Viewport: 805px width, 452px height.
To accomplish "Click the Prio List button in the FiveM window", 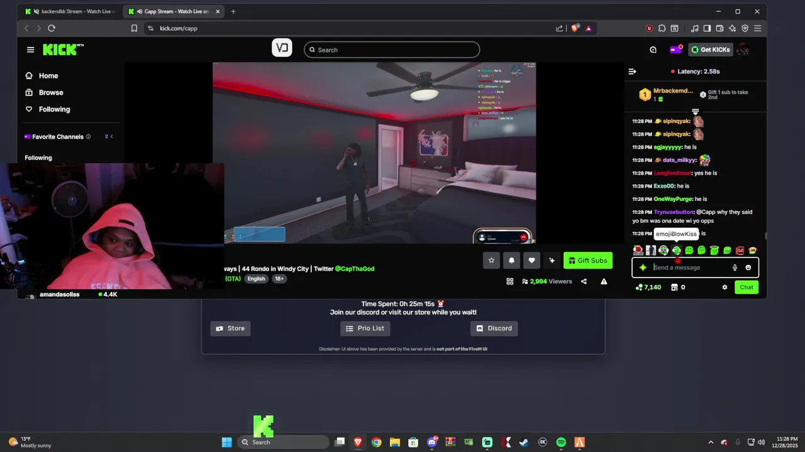I will tap(365, 328).
